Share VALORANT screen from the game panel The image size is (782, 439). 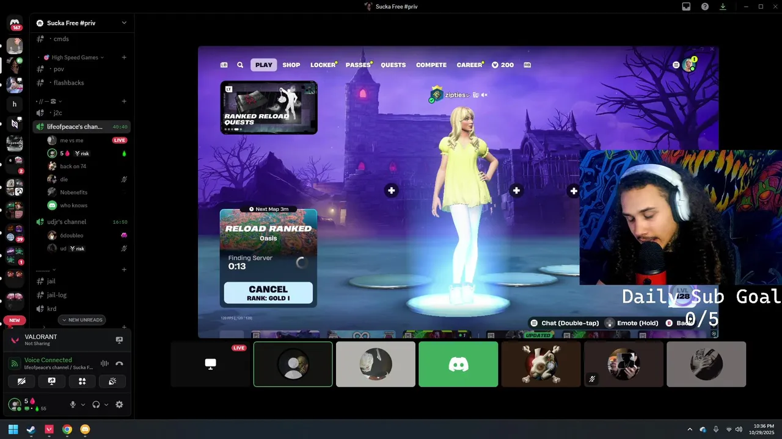[x=119, y=340]
